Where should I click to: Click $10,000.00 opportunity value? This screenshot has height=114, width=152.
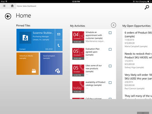[130, 43]
